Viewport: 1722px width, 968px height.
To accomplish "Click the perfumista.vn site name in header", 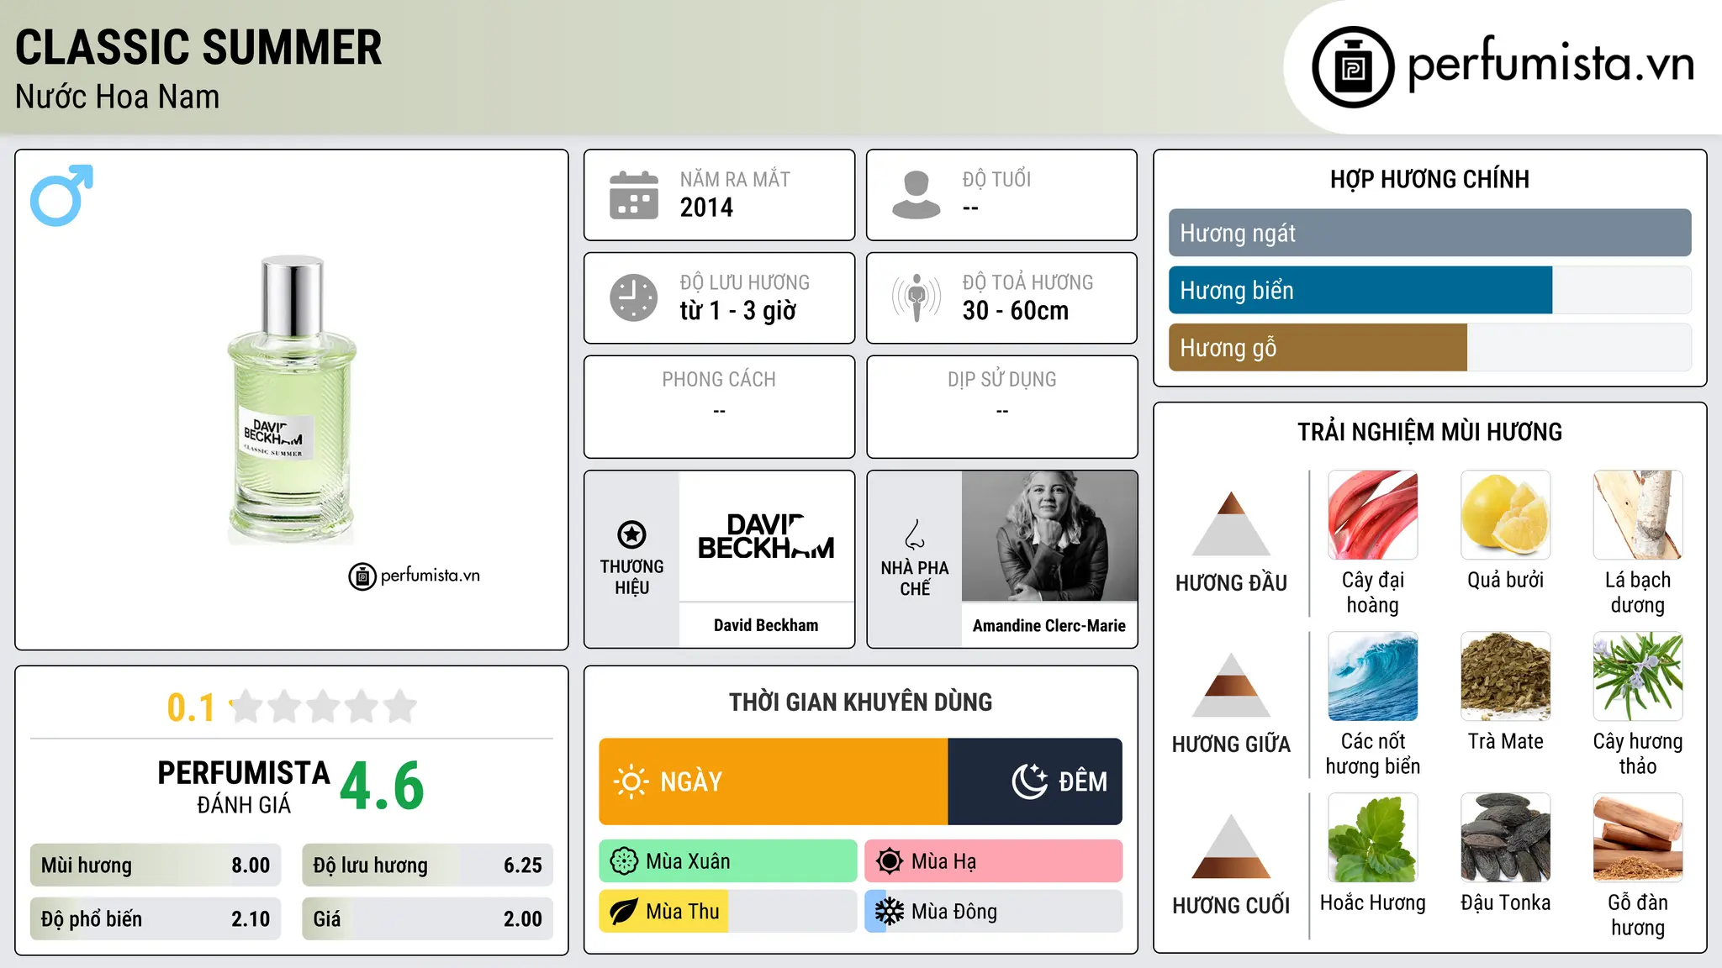I will [1551, 64].
